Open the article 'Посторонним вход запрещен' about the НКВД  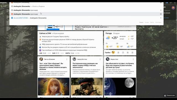[85, 66]
